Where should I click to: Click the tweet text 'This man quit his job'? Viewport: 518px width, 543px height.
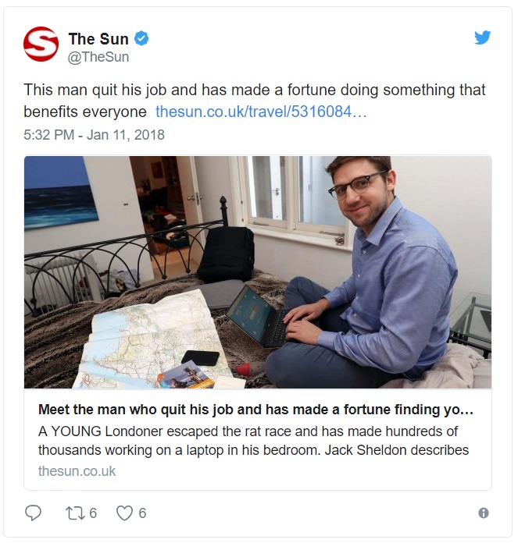254,101
